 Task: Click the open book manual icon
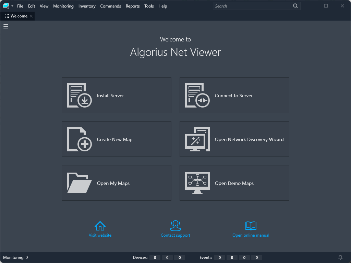tap(251, 226)
